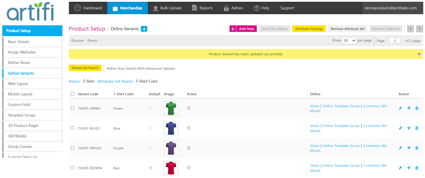This screenshot has height=178, width=425.
Task: Go to Group Canvas in sidebar
Action: 32,146
